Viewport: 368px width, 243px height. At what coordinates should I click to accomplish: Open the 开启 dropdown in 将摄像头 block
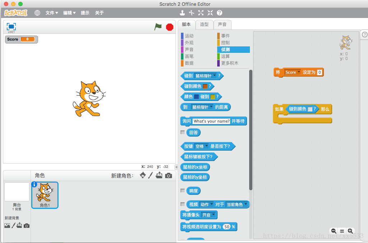208,215
